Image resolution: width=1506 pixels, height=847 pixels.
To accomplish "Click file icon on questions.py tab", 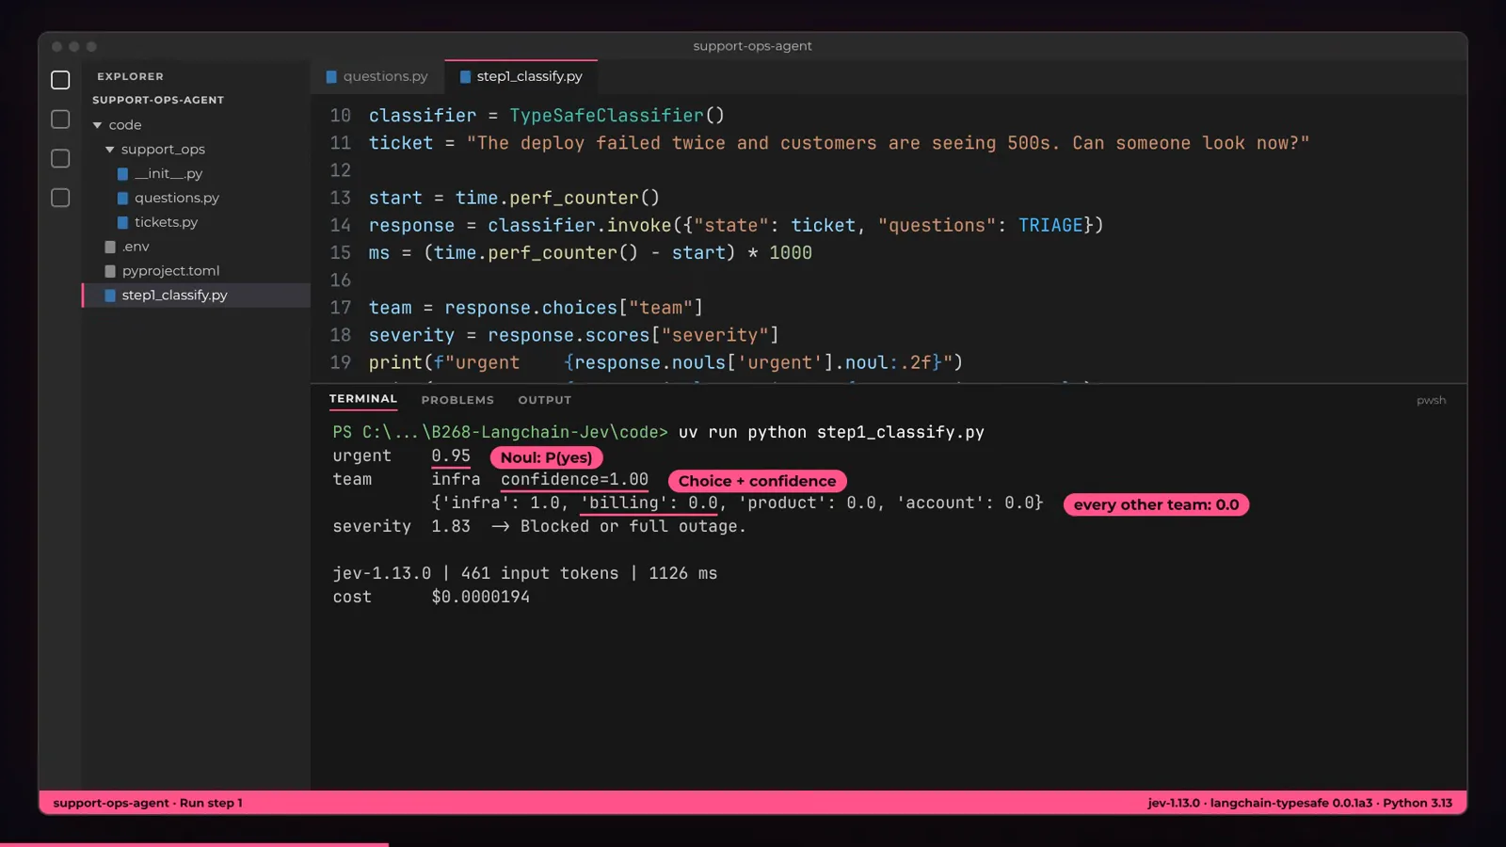I will 331,77.
